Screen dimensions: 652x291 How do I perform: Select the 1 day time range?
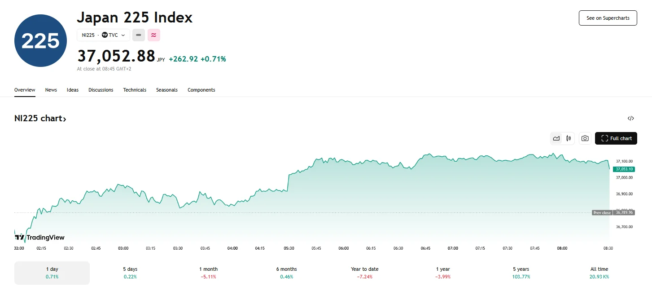(52, 273)
